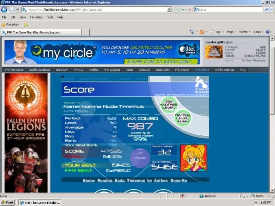Click the printer icon in command bar
Viewport: 275px width, 206px height.
[x=218, y=32]
